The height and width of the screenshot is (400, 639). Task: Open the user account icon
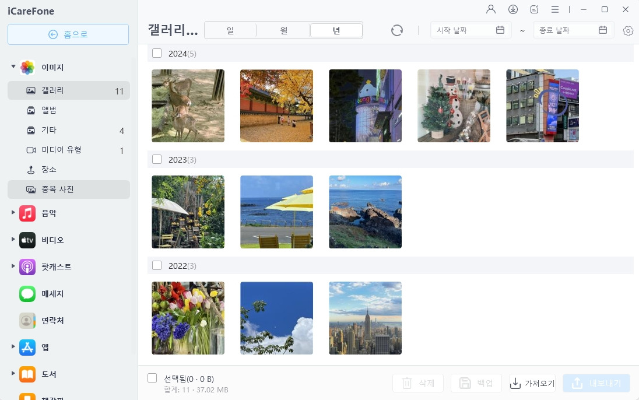(491, 9)
